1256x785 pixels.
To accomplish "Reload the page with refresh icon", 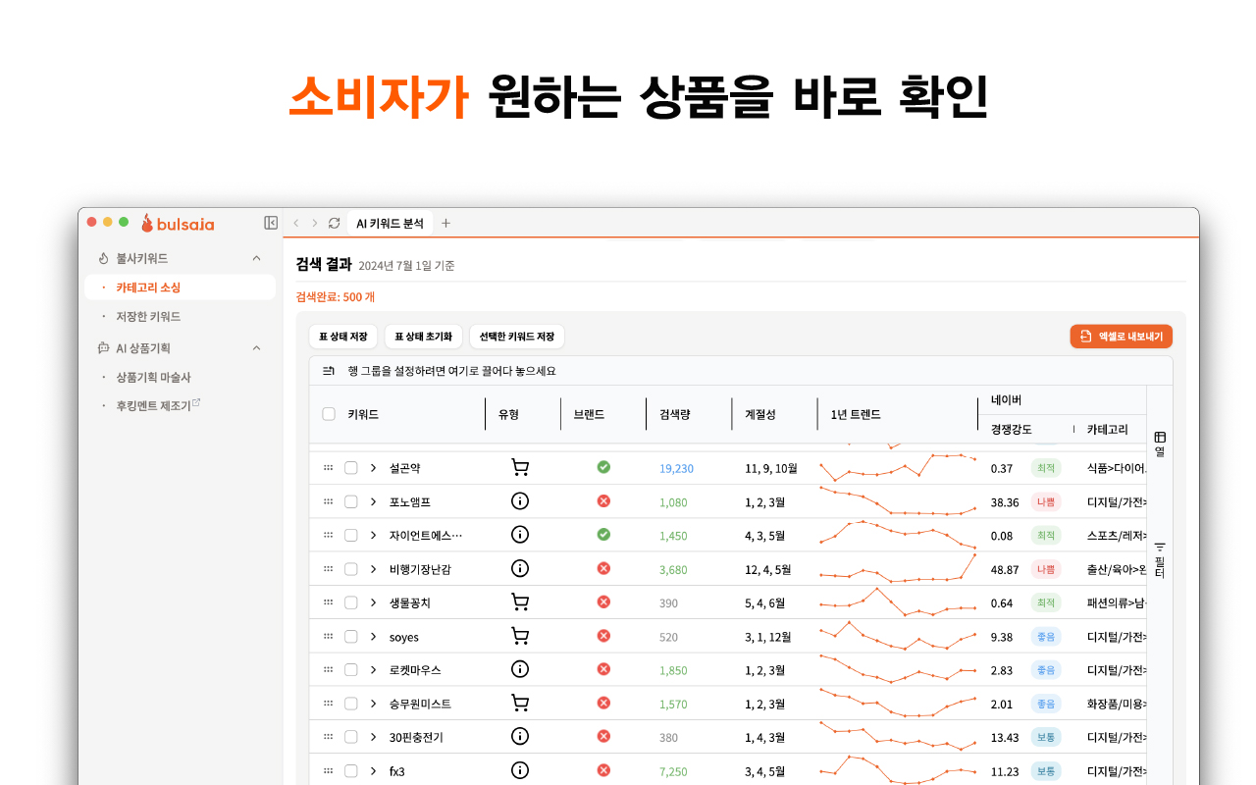I will (335, 223).
